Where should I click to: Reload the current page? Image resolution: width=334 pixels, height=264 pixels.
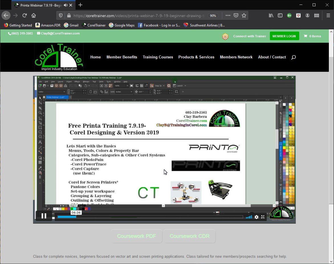(x=25, y=15)
